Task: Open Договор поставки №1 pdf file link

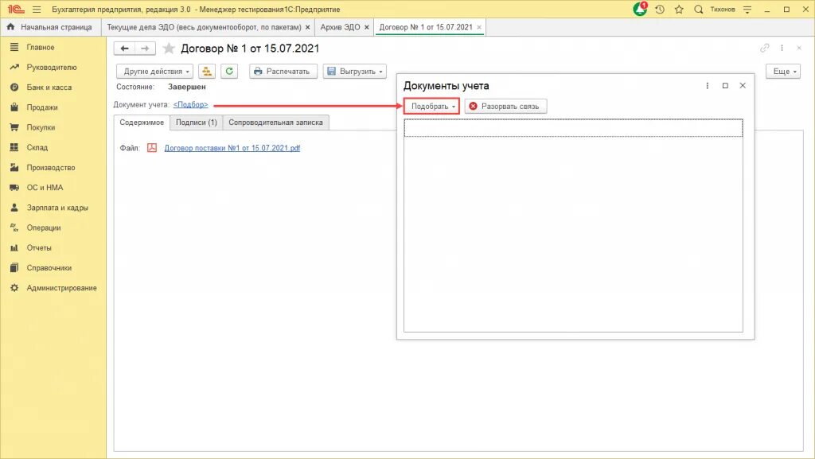Action: tap(232, 148)
